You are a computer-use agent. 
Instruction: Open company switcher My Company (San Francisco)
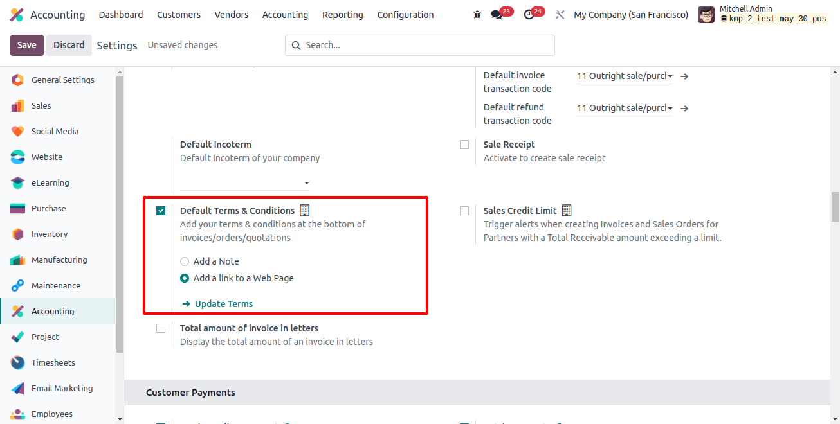(x=631, y=15)
